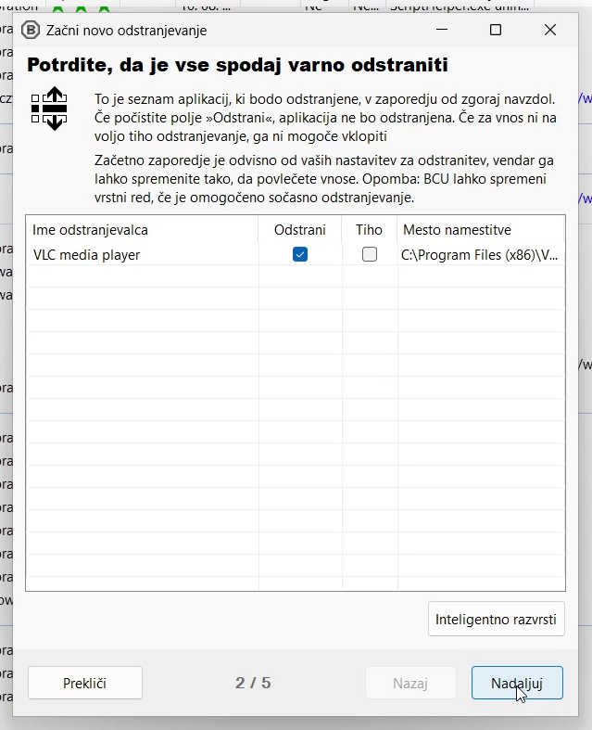
Task: Click the BCU app icon in title bar
Action: pos(30,30)
